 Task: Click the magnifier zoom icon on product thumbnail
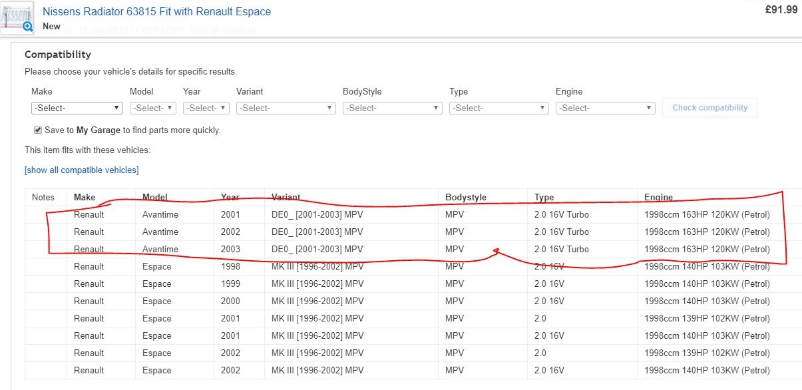click(x=27, y=27)
